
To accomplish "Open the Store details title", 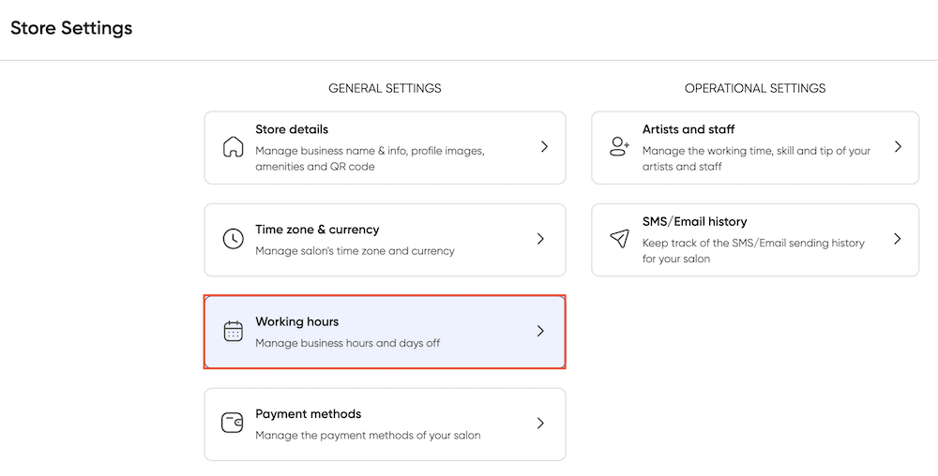I will (292, 129).
